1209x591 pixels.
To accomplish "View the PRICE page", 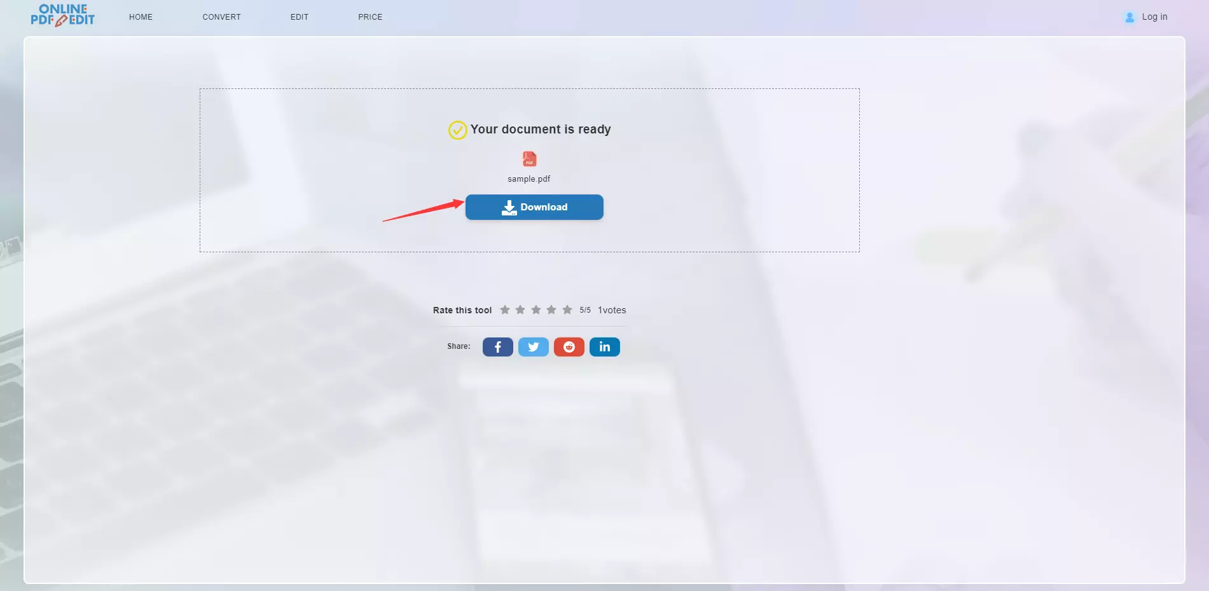I will coord(370,17).
